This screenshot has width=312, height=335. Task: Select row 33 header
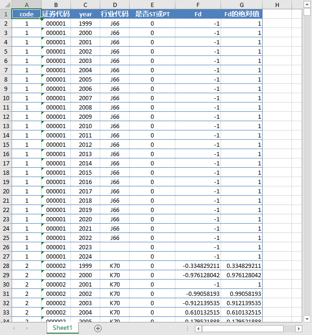pyautogui.click(x=6, y=312)
